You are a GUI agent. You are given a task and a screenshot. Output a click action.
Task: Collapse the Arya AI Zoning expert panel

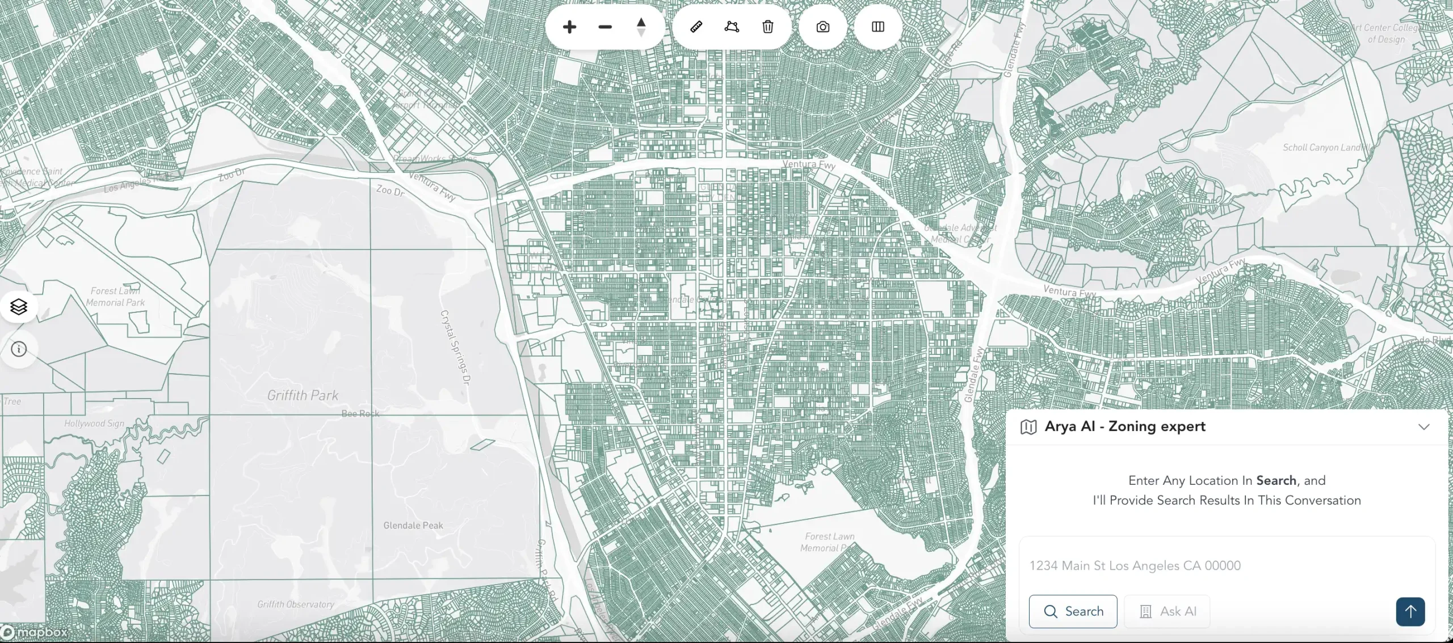click(x=1425, y=427)
